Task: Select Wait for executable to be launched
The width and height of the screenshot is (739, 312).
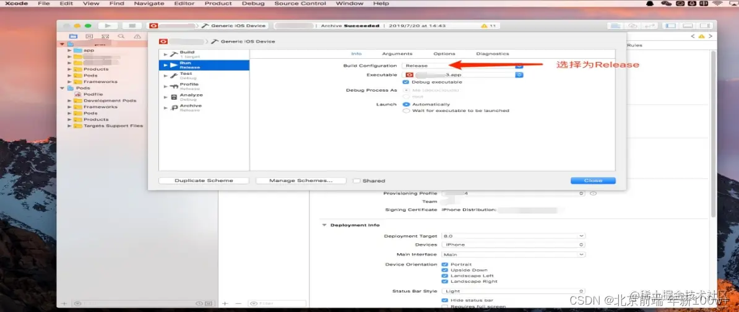Action: (406, 111)
